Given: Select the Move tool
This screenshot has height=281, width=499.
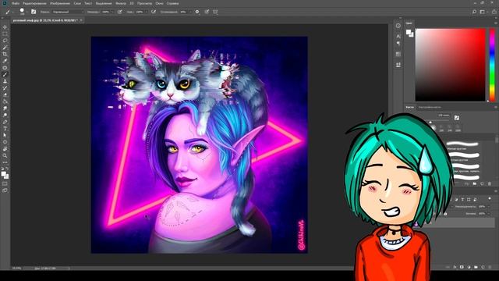Looking at the screenshot, I should (x=5, y=27).
